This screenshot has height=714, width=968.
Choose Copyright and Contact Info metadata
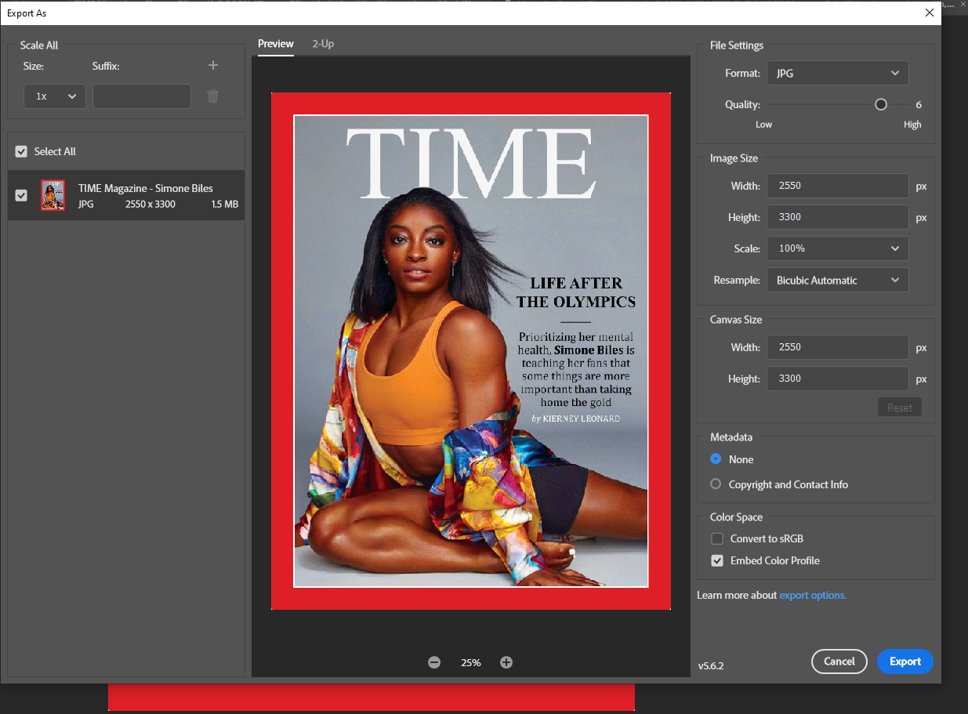(716, 484)
